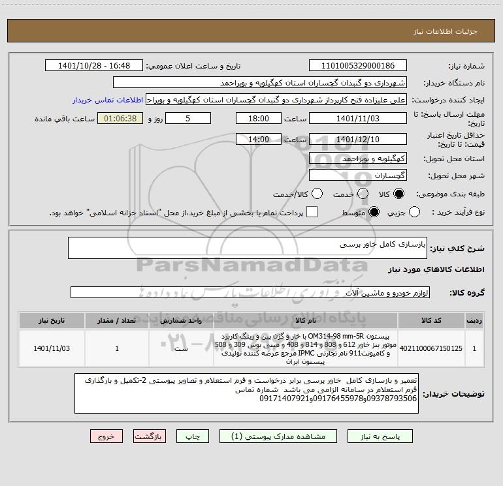Click the price validity hour 14:00 field

coord(259,139)
